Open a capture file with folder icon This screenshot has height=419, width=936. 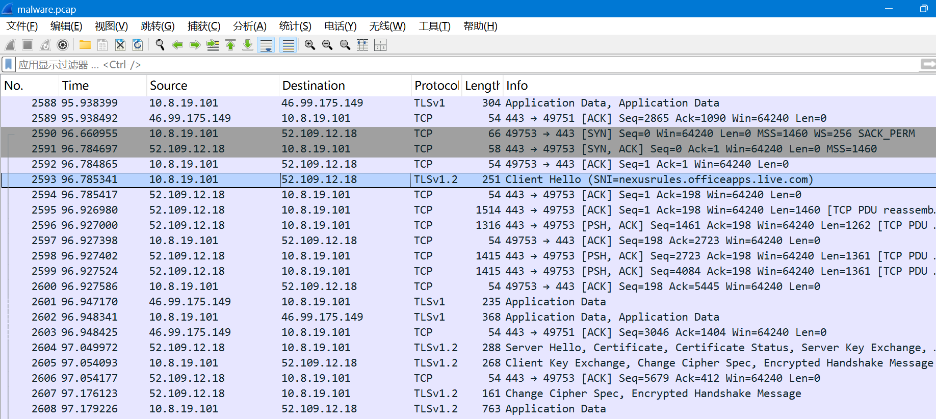point(85,45)
